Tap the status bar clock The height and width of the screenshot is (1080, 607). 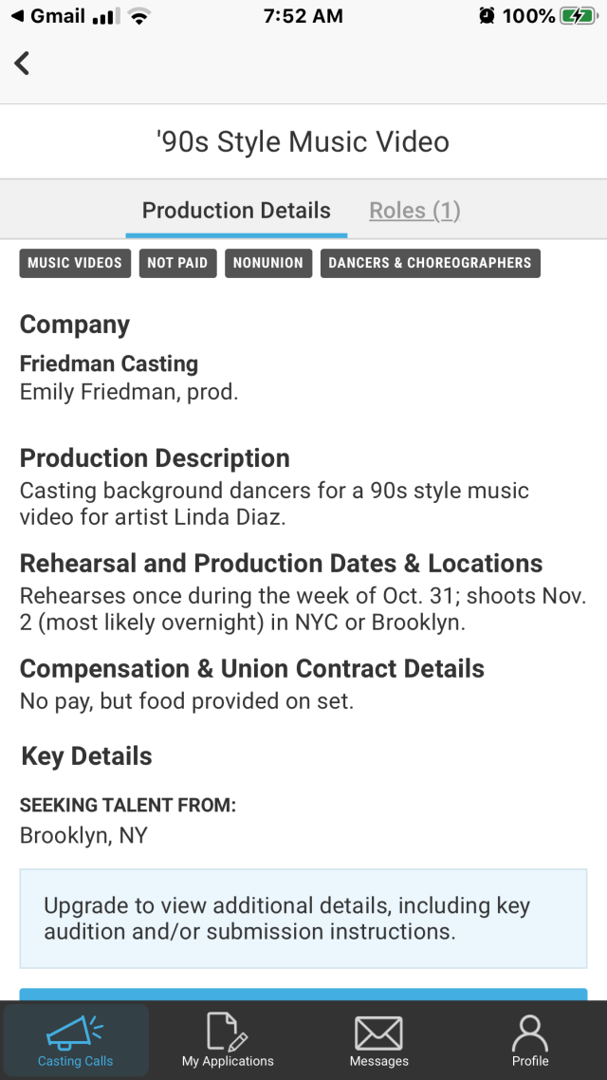(303, 16)
